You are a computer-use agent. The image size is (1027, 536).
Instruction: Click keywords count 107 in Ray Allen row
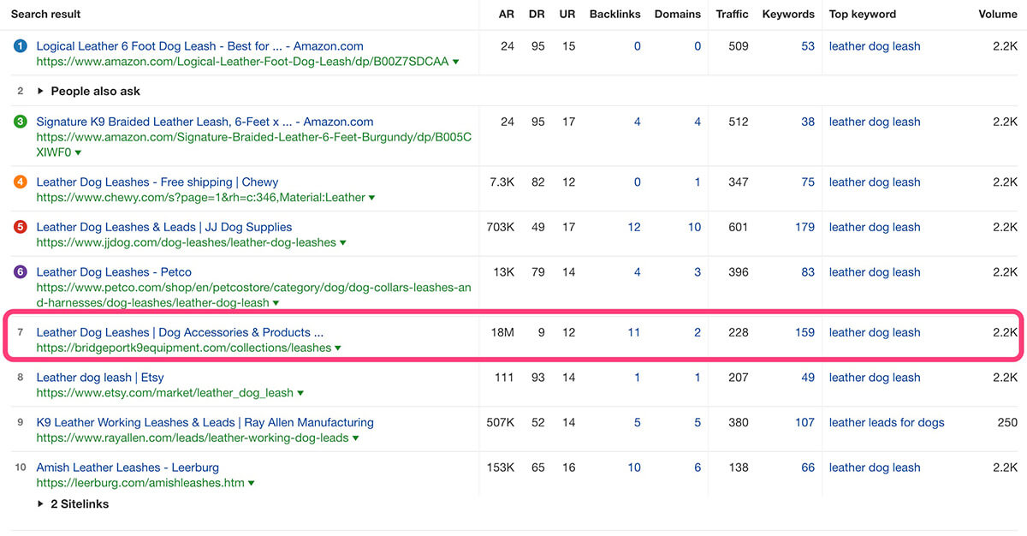coord(804,423)
